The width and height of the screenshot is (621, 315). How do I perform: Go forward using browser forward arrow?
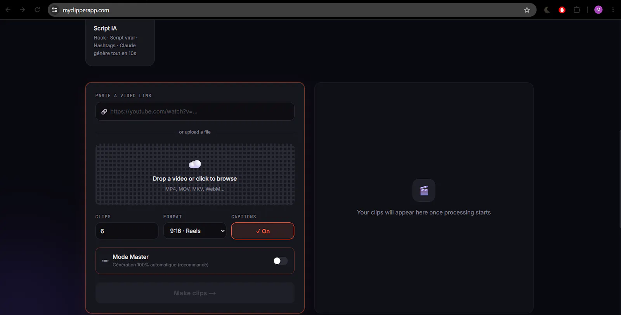[23, 10]
